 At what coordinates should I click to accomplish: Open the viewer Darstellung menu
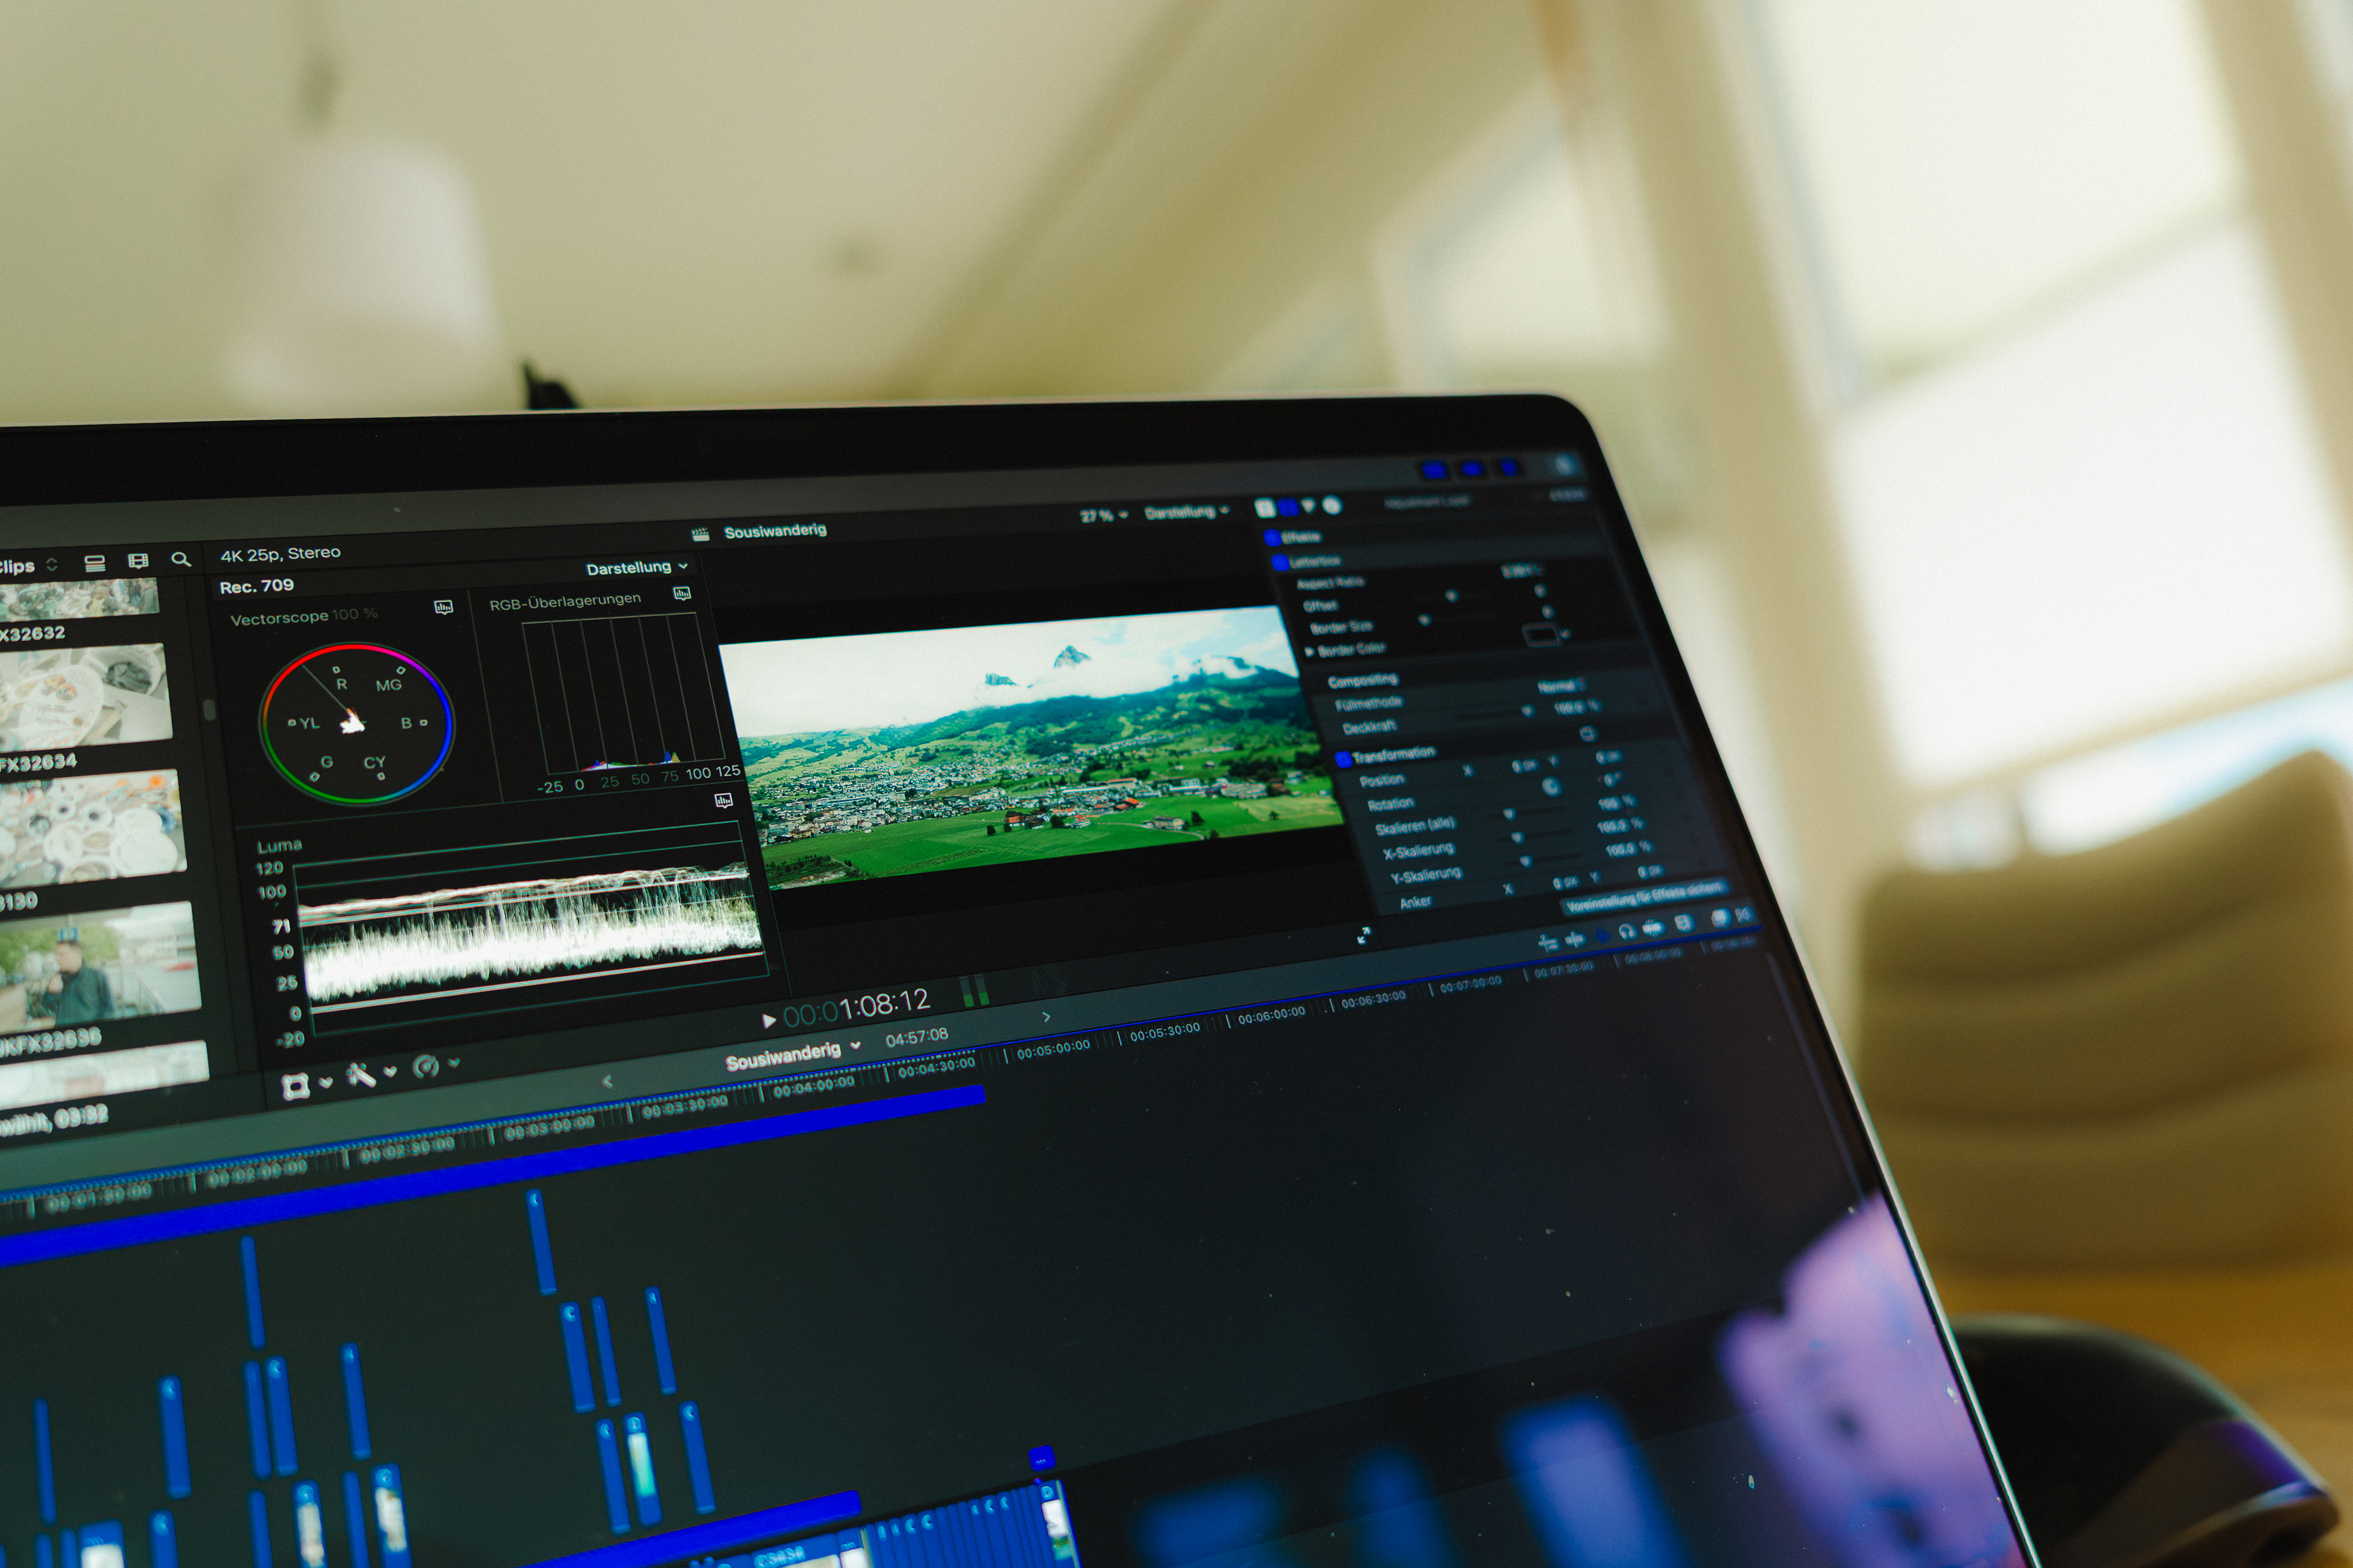[x=1186, y=511]
